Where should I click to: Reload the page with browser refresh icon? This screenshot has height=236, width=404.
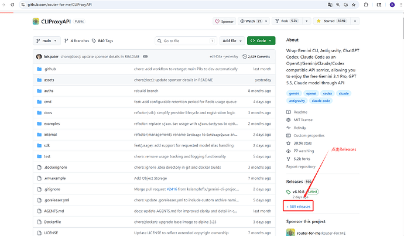pyautogui.click(x=12, y=5)
